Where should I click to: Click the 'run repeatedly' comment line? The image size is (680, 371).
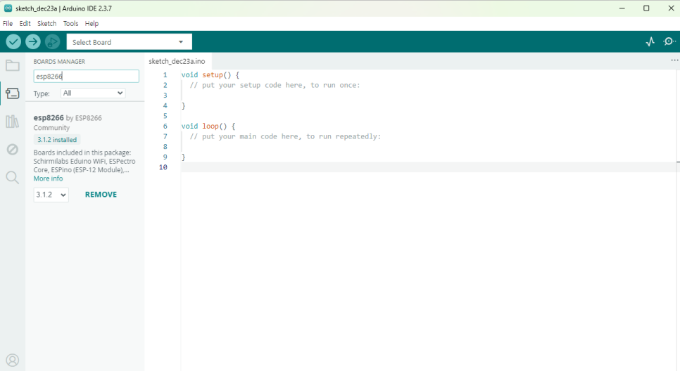[285, 136]
